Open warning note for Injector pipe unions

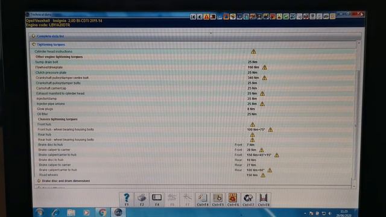point(262,104)
